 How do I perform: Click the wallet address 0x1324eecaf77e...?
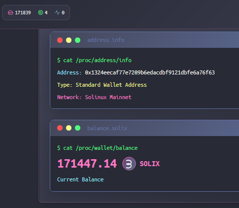coord(150,72)
